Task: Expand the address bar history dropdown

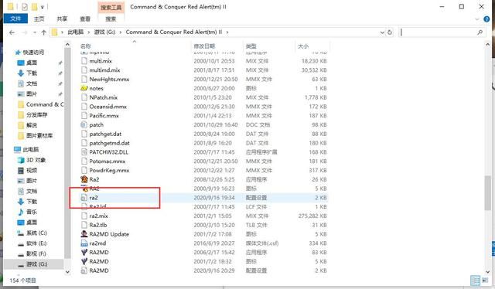Action: (382, 32)
